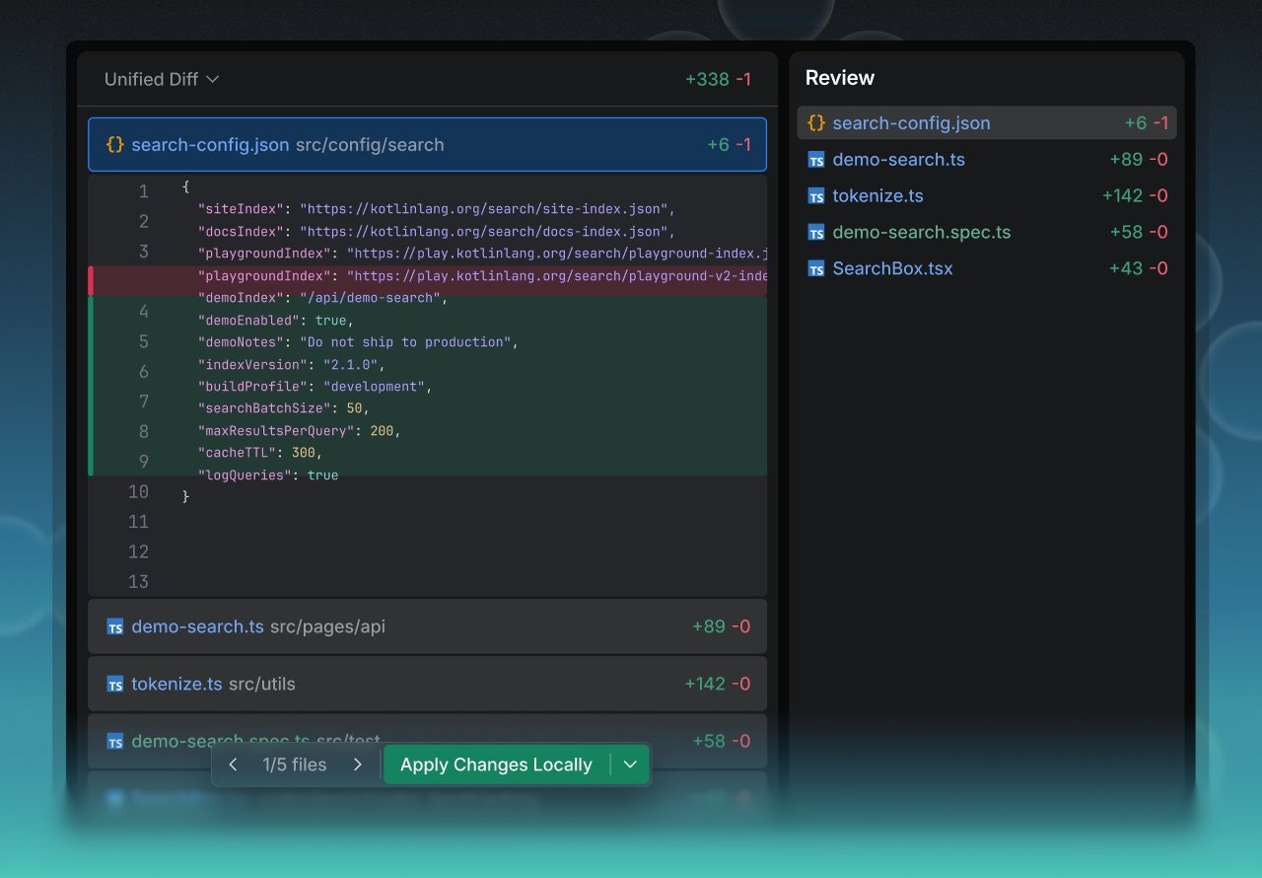The height and width of the screenshot is (878, 1262).
Task: Click the TS icon on the demo-search.spec.ts header
Action: (115, 741)
